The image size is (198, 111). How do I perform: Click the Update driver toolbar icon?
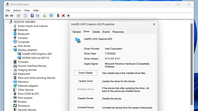(x=58, y=16)
